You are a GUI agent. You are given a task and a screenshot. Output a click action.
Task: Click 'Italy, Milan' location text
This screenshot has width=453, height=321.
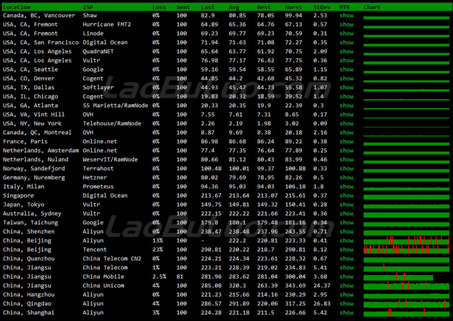click(24, 186)
